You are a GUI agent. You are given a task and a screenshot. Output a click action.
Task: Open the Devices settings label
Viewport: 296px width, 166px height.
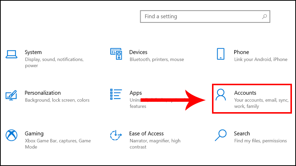tap(138, 52)
